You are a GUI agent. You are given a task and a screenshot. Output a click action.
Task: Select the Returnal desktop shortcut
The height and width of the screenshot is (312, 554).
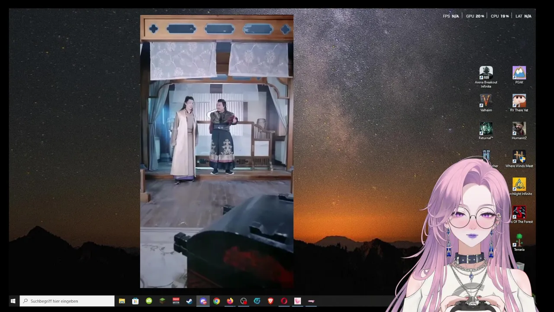pos(486,131)
